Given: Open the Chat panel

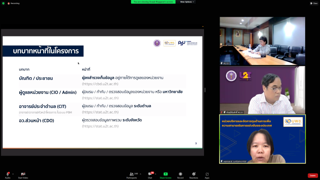Looking at the screenshot, I should pos(150,174).
